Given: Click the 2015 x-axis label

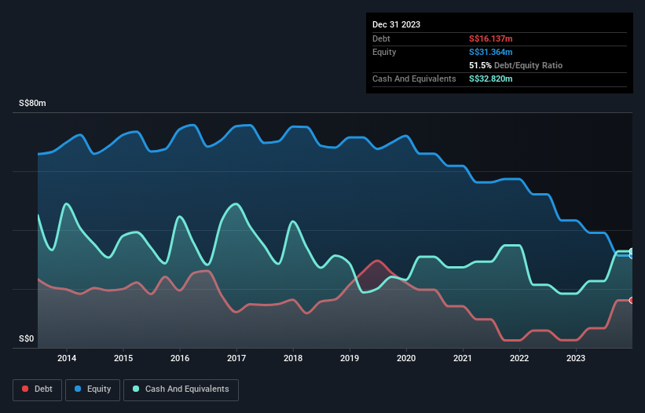Looking at the screenshot, I should [x=123, y=358].
